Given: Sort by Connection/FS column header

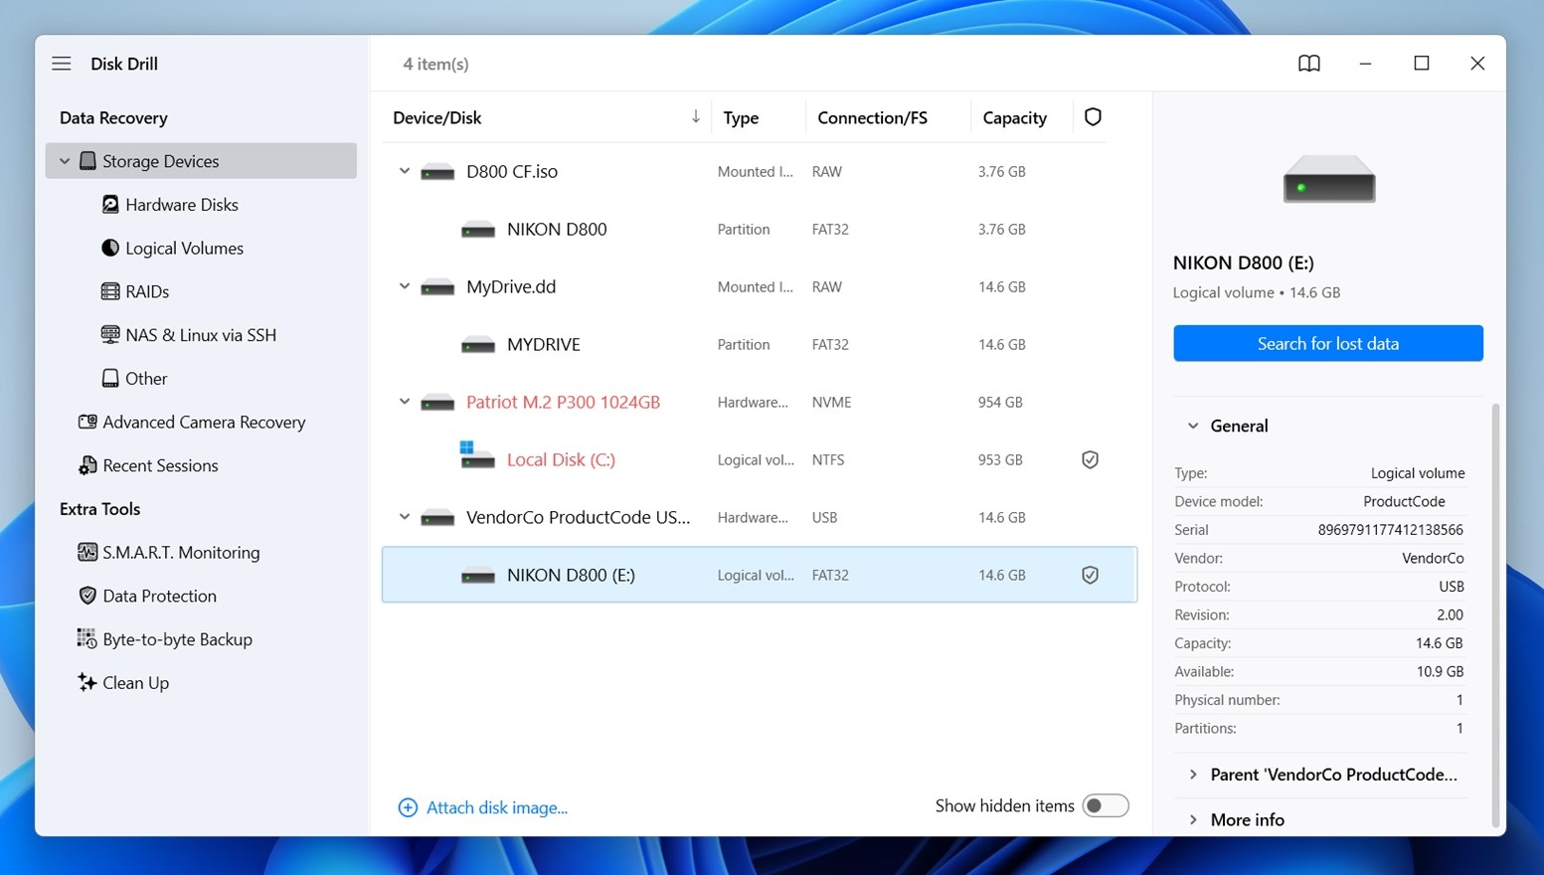Looking at the screenshot, I should coord(872,117).
